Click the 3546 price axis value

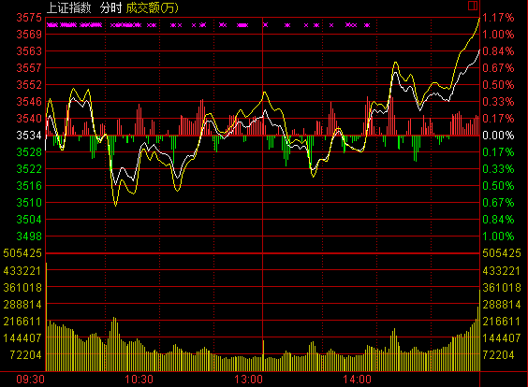click(29, 102)
